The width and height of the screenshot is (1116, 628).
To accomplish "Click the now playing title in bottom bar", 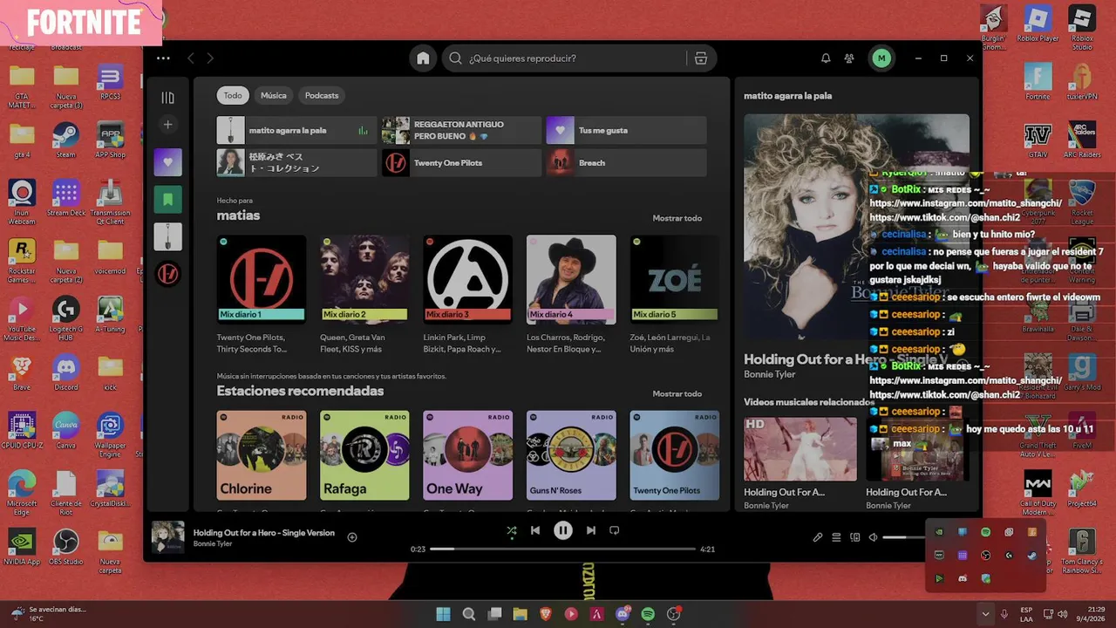I will (x=264, y=532).
